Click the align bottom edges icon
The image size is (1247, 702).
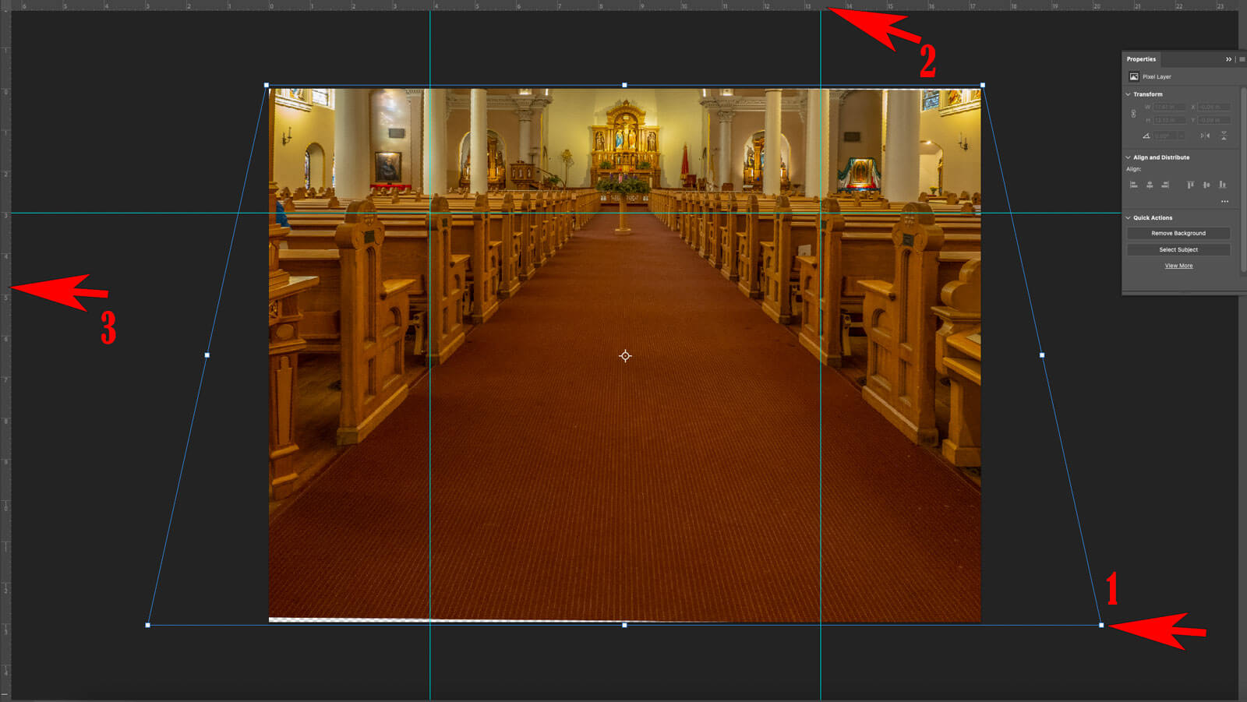[1222, 185]
